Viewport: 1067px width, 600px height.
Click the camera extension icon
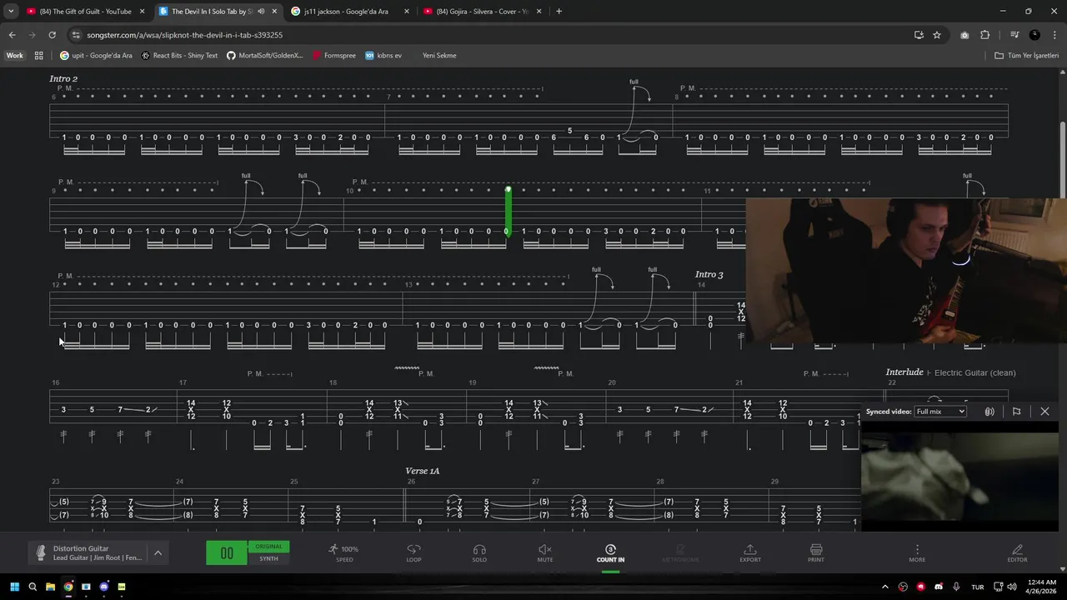tap(964, 35)
